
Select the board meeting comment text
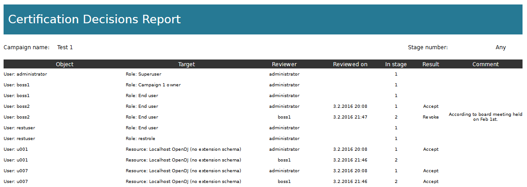tap(485, 117)
